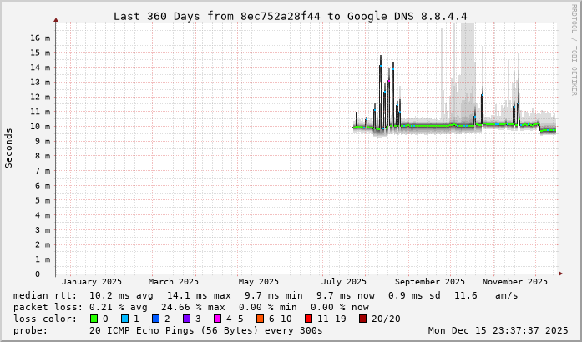
Task: Click the 'November 2025' x-axis label
Action: point(515,282)
